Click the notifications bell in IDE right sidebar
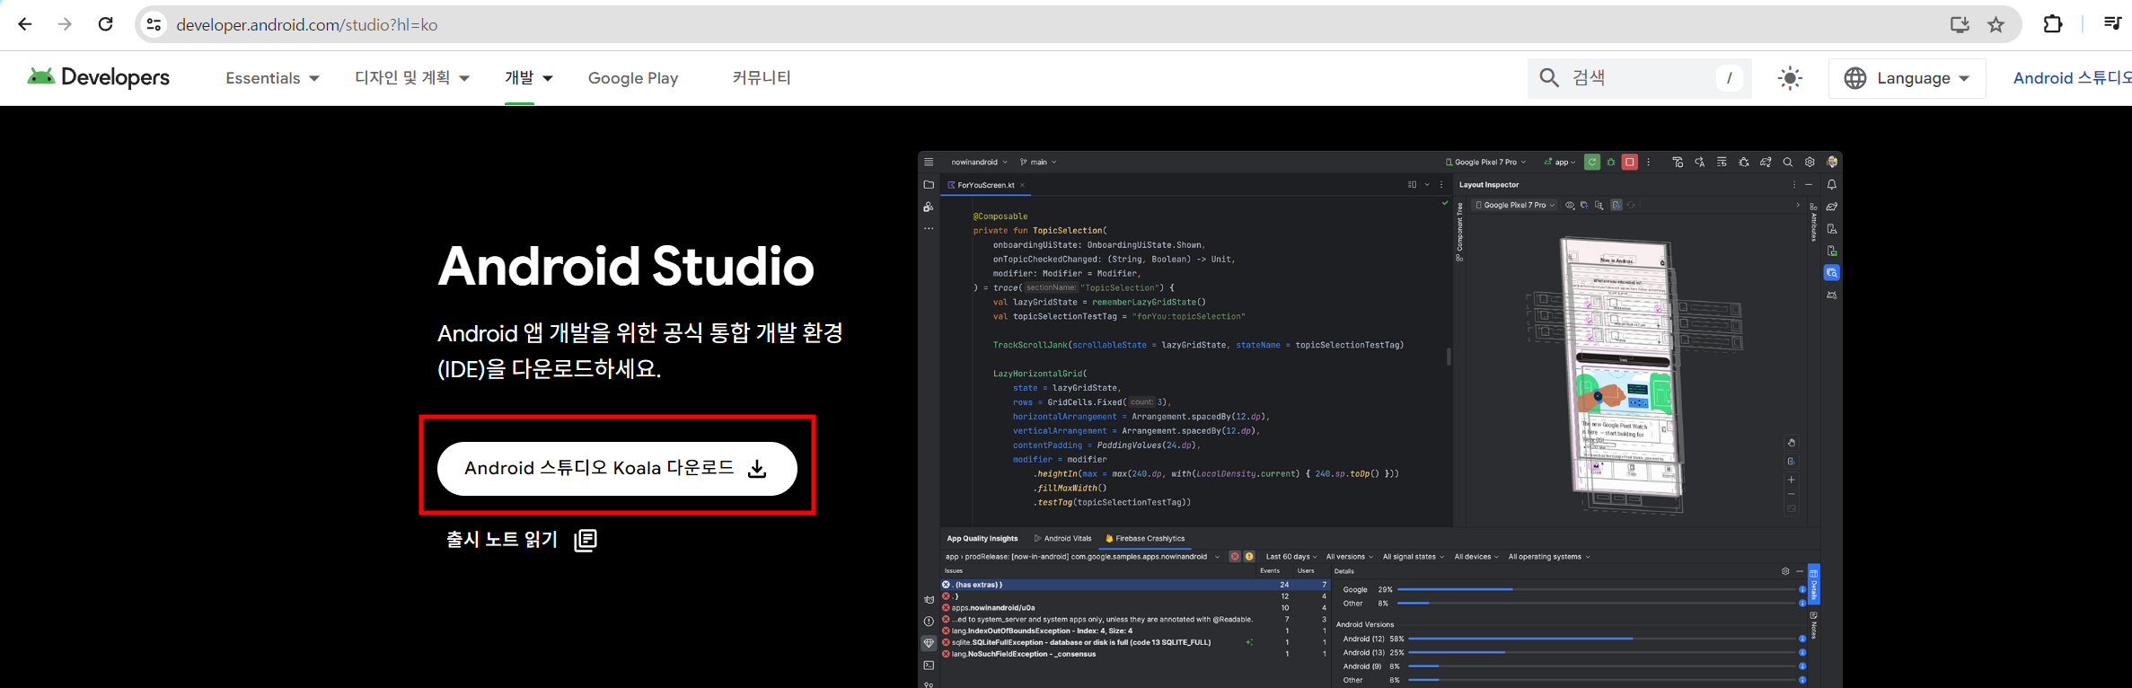Image resolution: width=2132 pixels, height=688 pixels. point(1832,185)
